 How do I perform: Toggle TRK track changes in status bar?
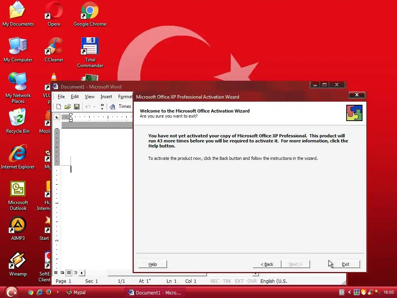click(227, 281)
